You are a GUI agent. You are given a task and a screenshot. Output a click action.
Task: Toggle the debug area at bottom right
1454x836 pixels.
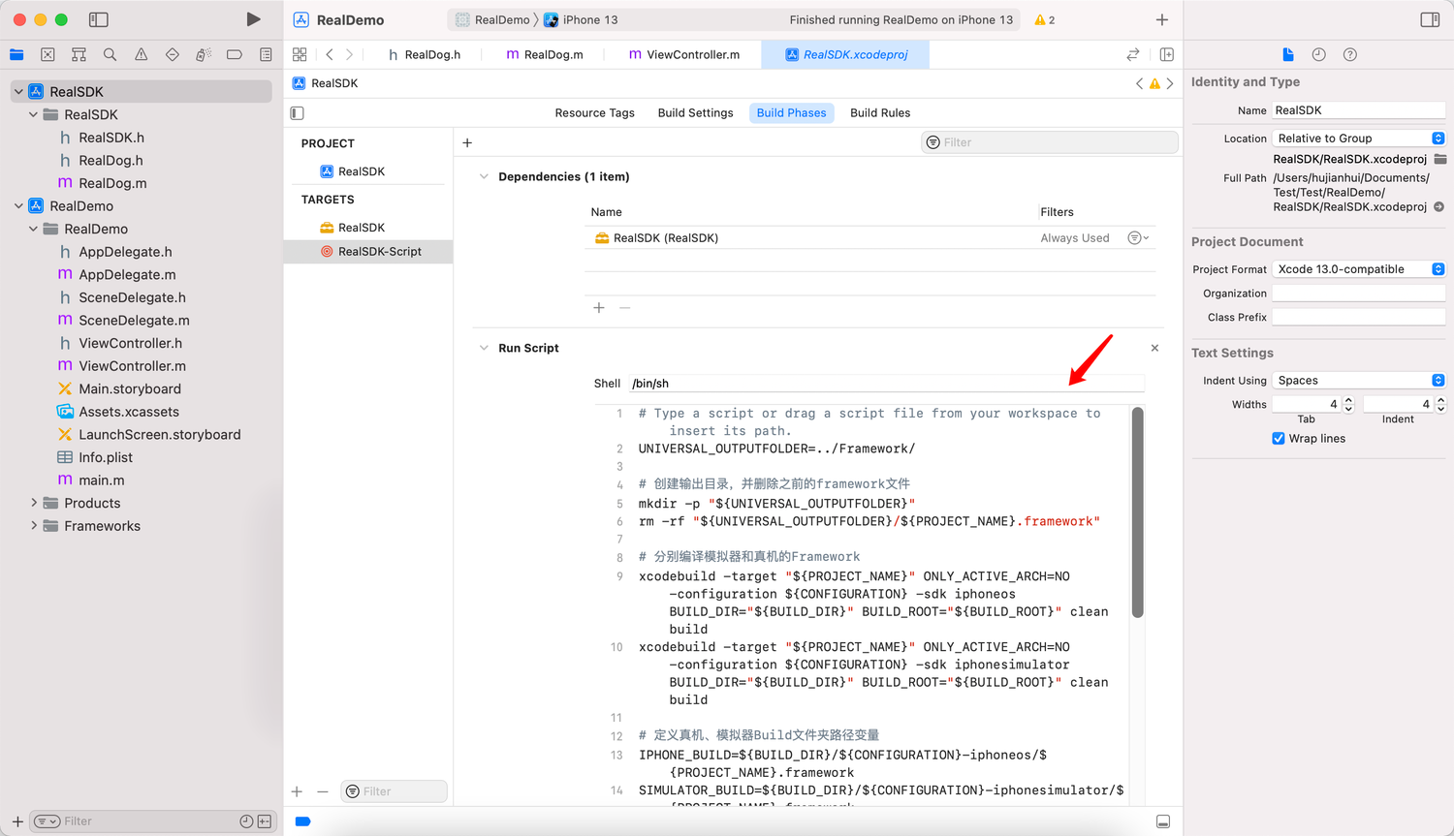coord(1162,821)
